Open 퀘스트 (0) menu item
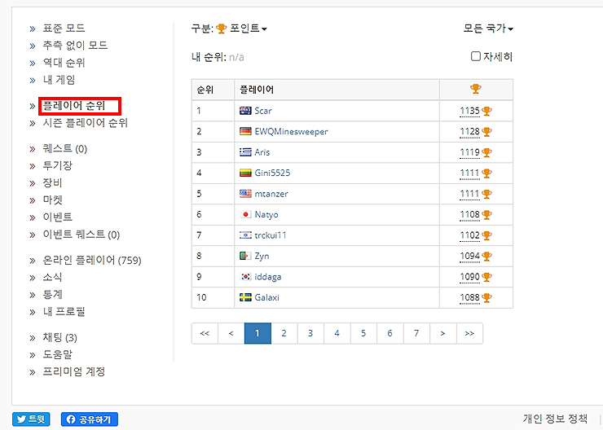The image size is (603, 430). pos(65,149)
